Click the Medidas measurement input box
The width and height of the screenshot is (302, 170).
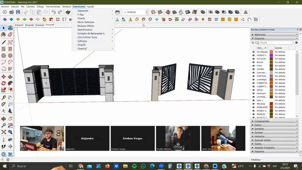[x=280, y=160]
